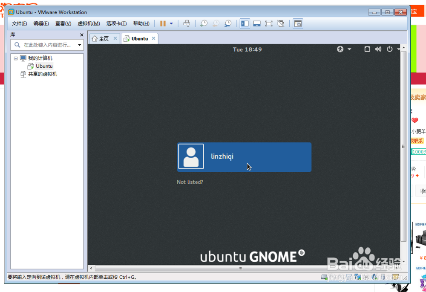Switch to full screen mode
The image size is (426, 292).
pyautogui.click(x=269, y=23)
